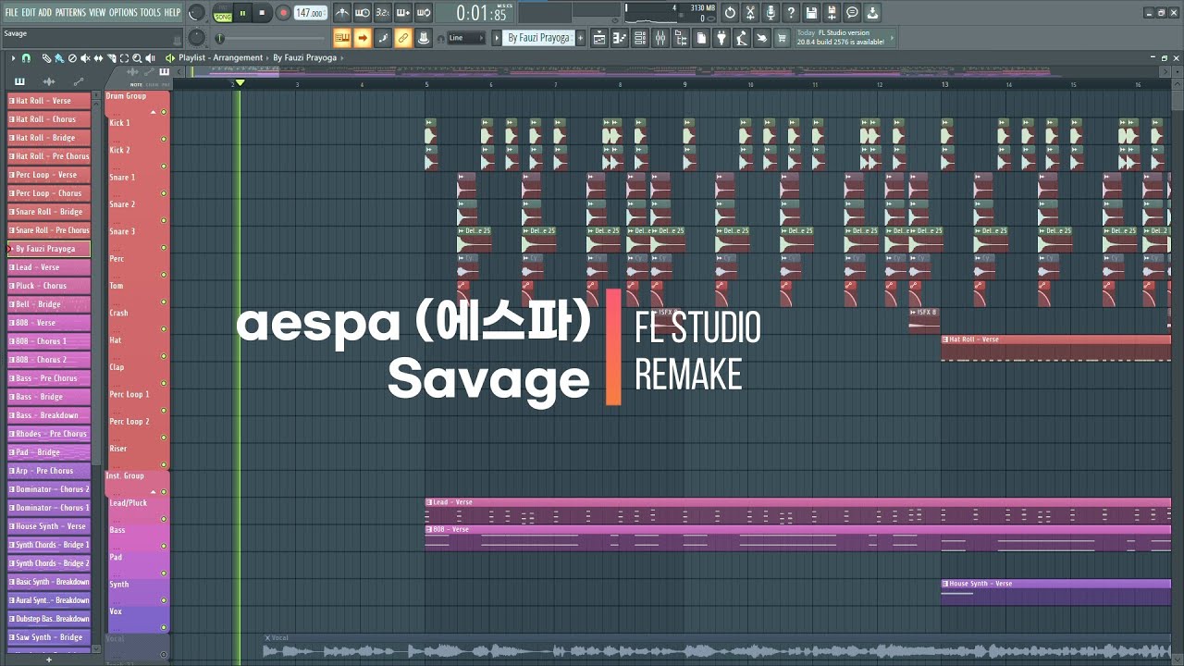The height and width of the screenshot is (666, 1184).
Task: Select the playlist Playback speaker tool
Action: pyautogui.click(x=150, y=58)
